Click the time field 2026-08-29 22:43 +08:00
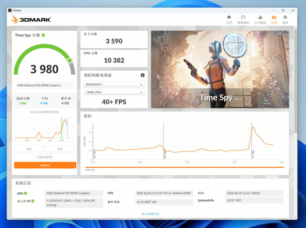 [x=254, y=193]
